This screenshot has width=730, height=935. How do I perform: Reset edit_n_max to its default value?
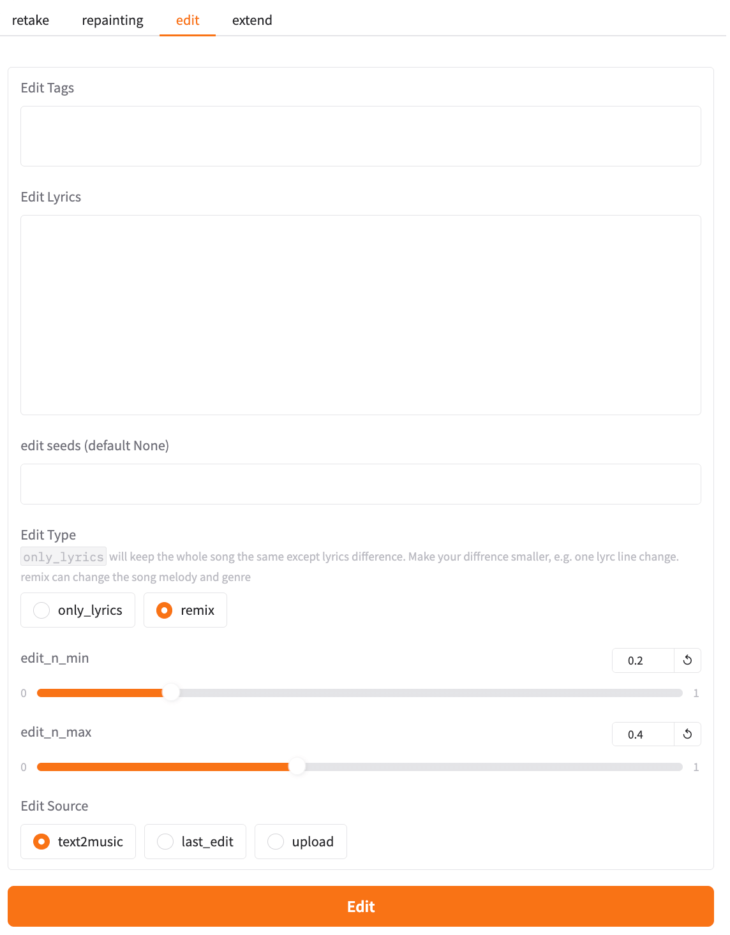pyautogui.click(x=687, y=734)
